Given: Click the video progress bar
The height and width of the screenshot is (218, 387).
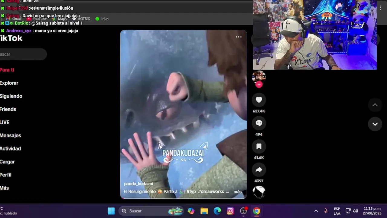Looking at the screenshot, I should [184, 198].
